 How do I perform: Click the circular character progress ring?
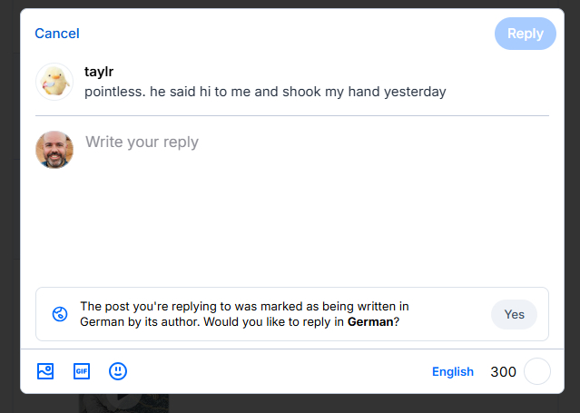[x=537, y=371]
